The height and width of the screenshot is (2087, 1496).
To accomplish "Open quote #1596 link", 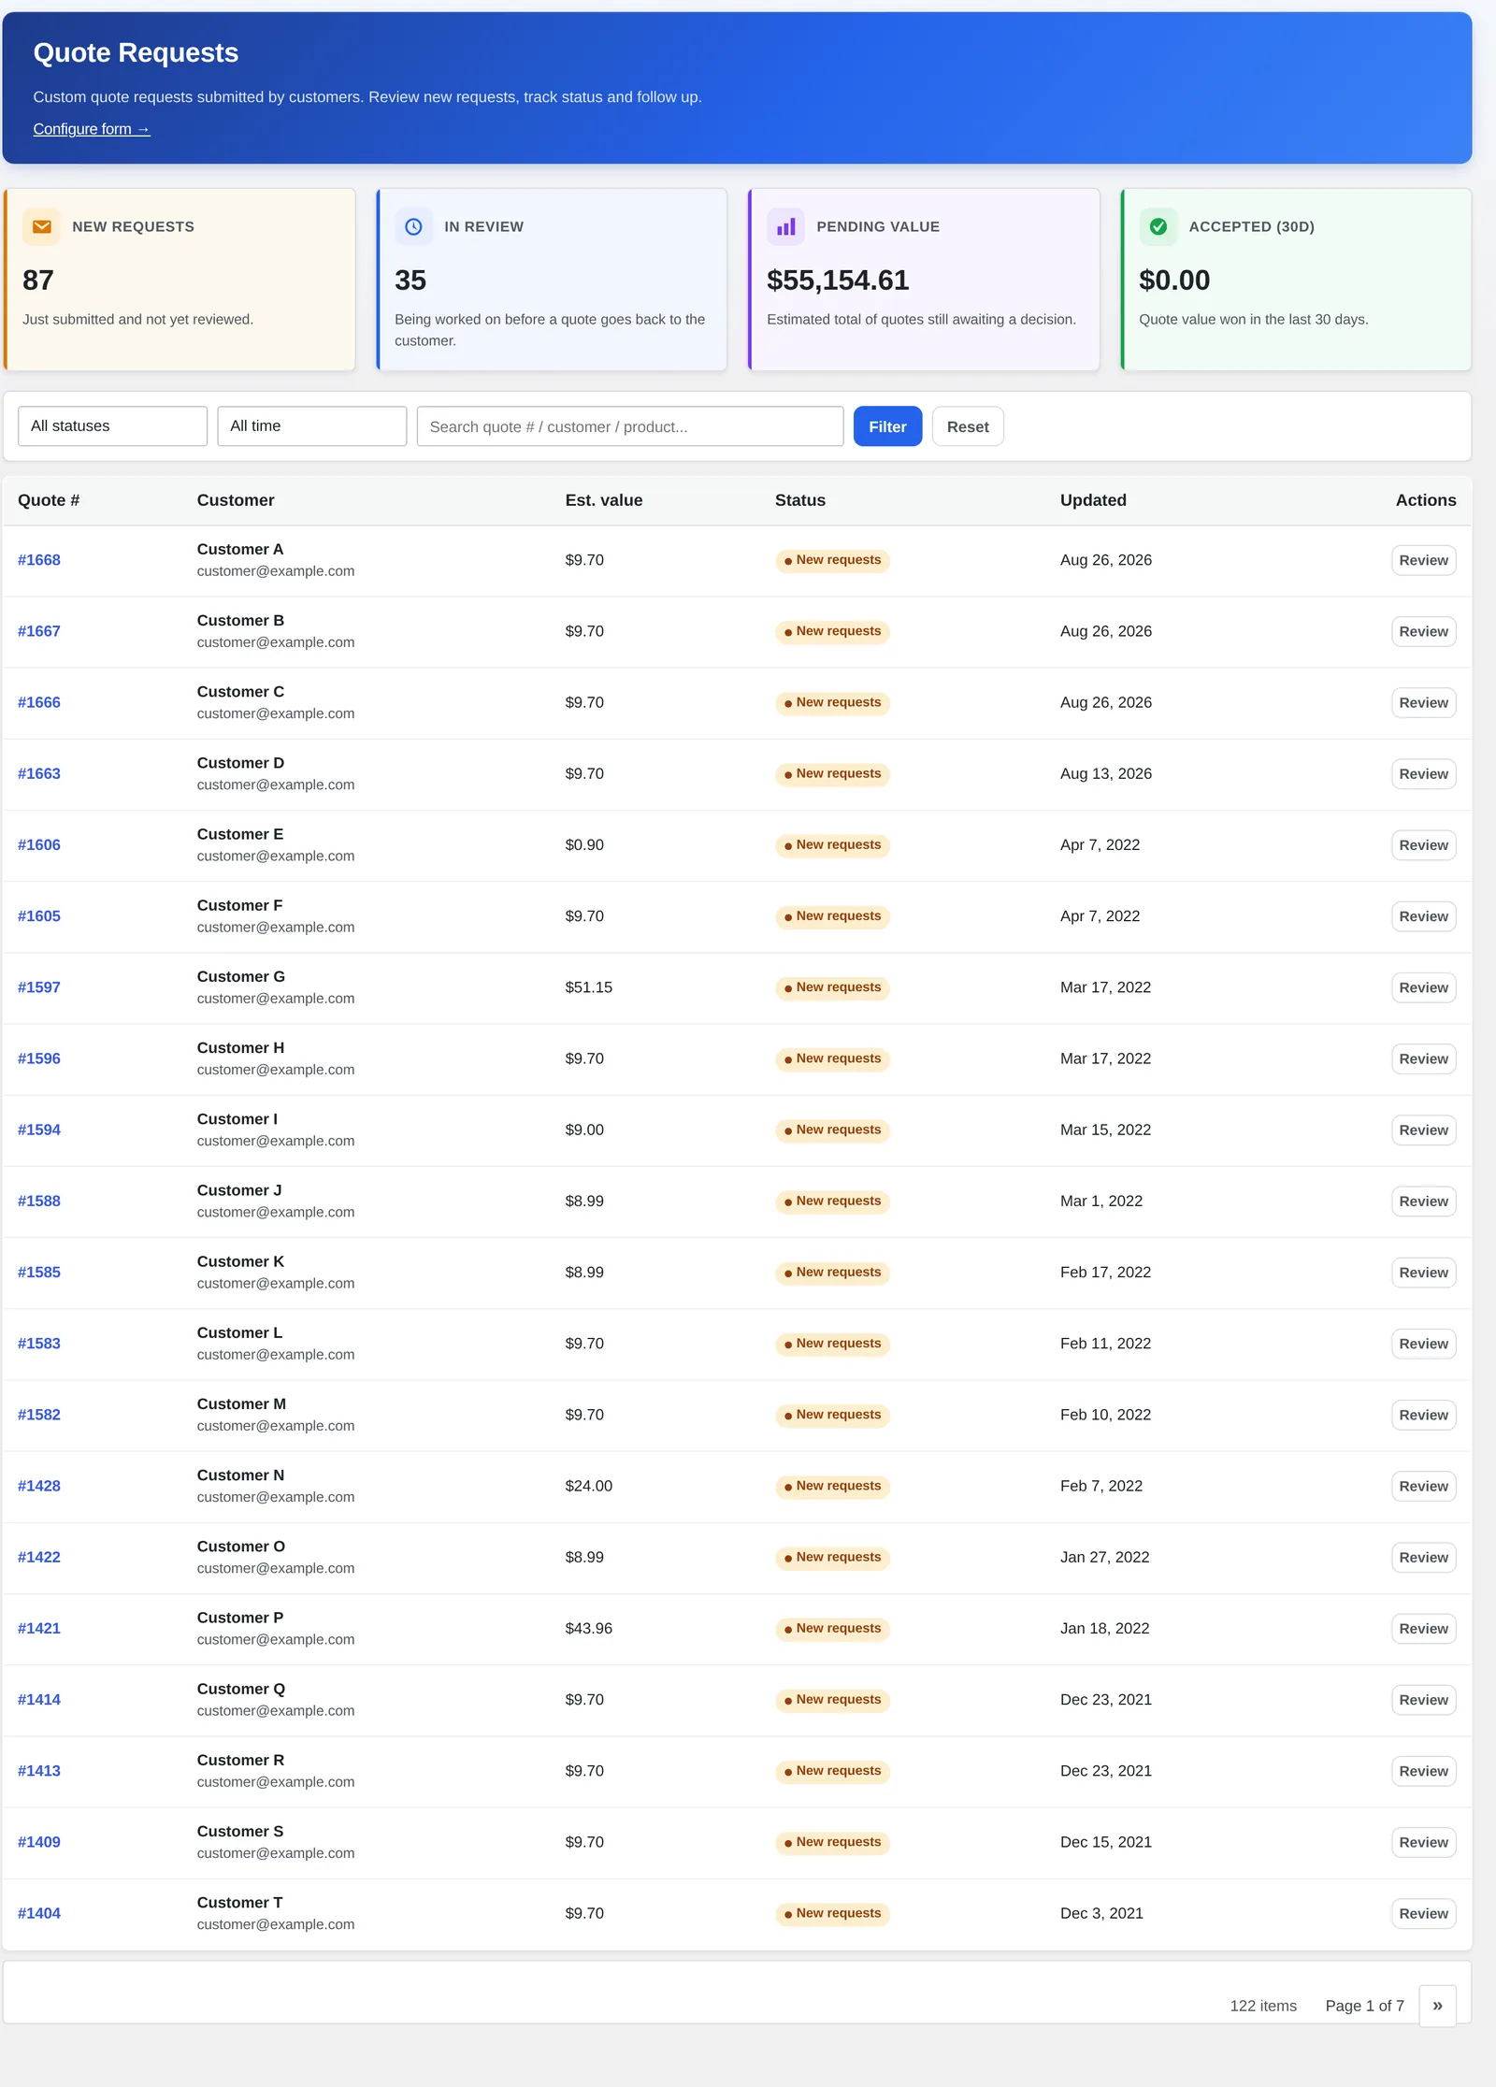I will [x=39, y=1058].
